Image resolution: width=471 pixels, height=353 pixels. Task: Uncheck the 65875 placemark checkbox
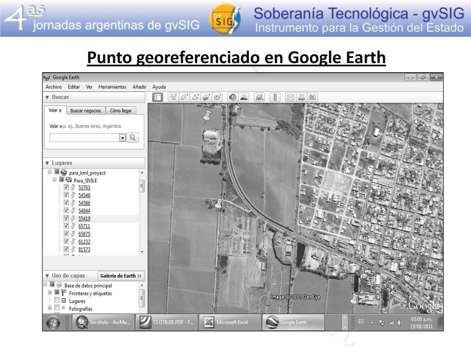click(x=66, y=233)
